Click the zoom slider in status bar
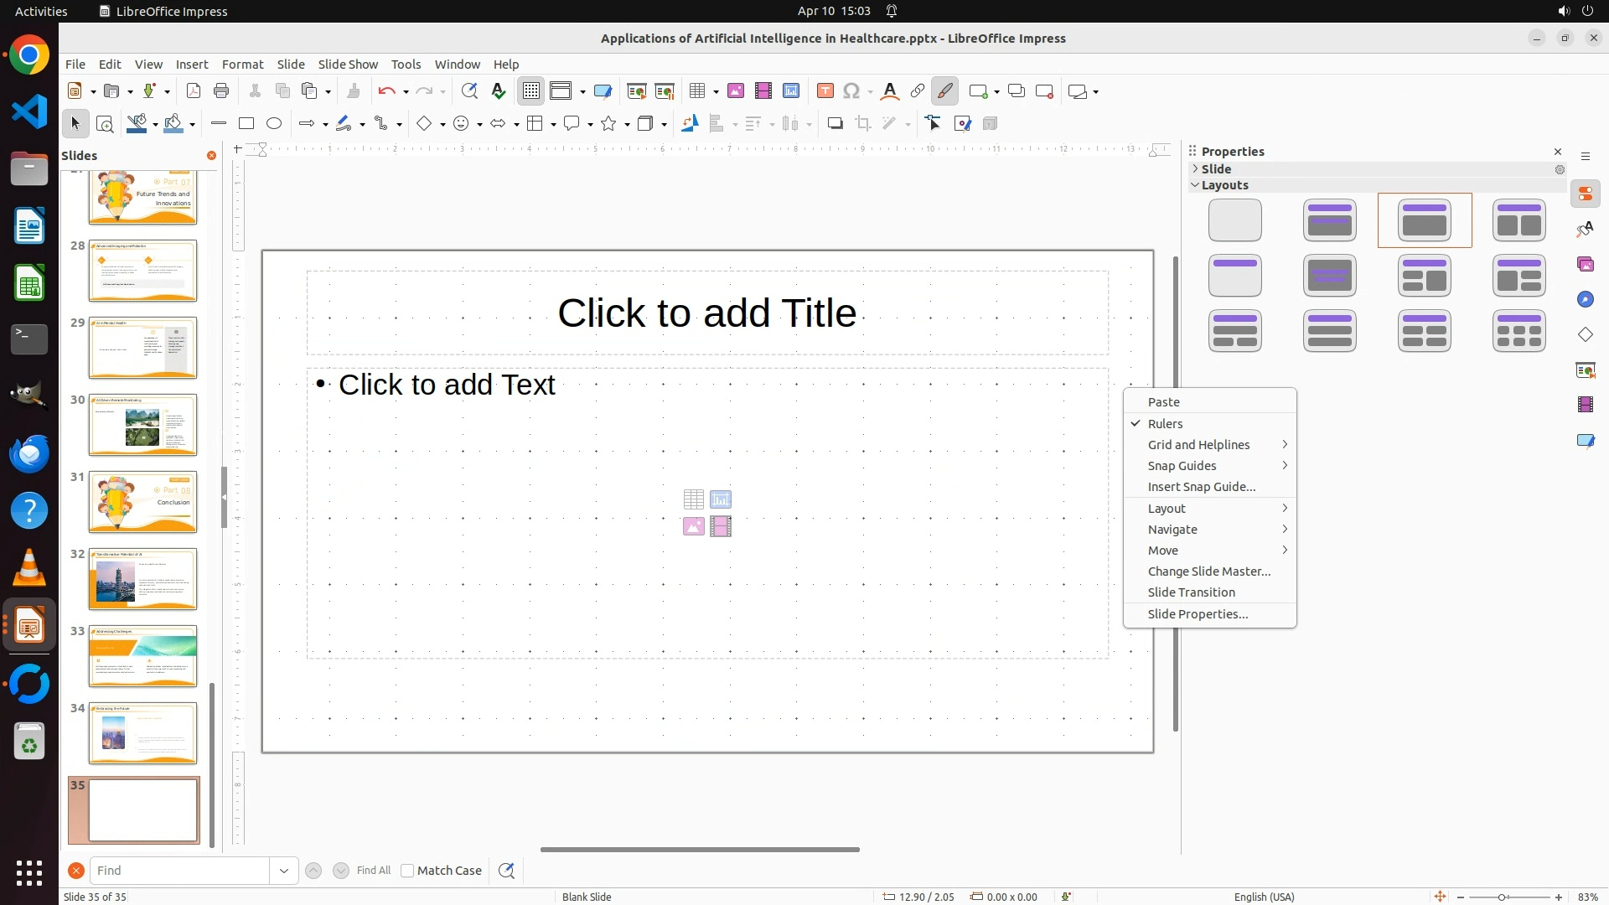 click(x=1502, y=897)
